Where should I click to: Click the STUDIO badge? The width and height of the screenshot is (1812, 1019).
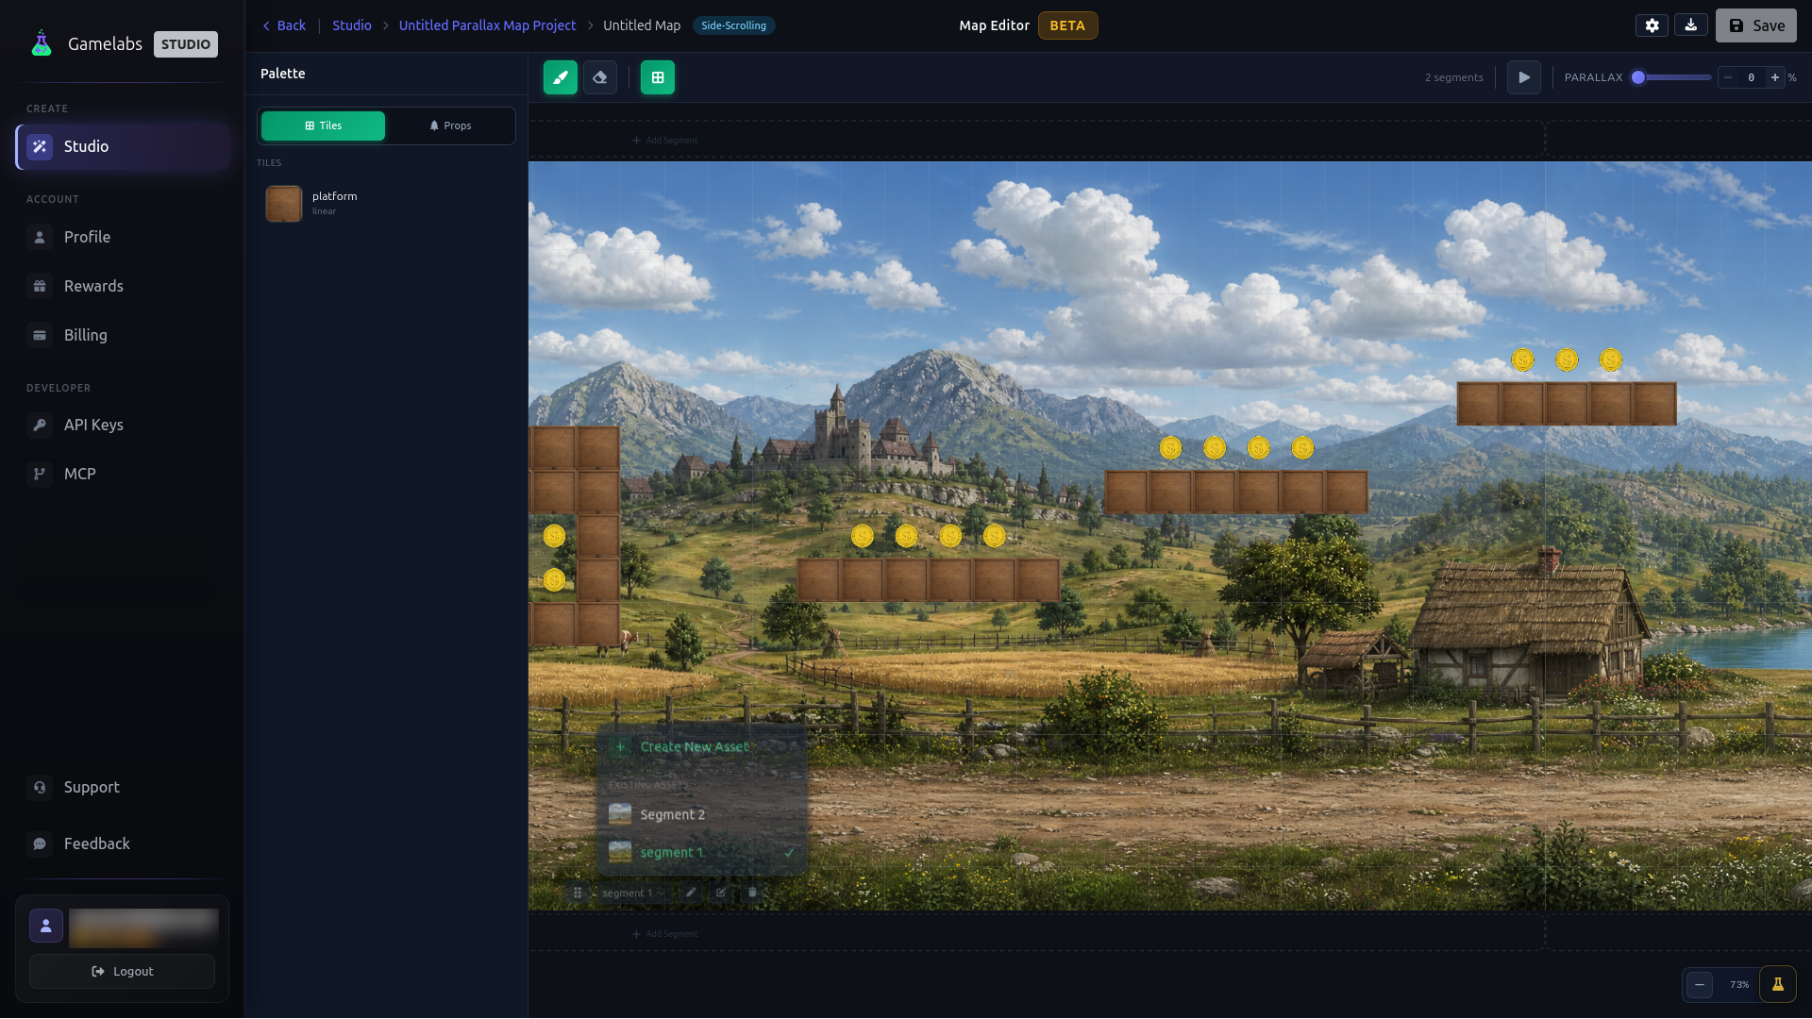coord(185,44)
